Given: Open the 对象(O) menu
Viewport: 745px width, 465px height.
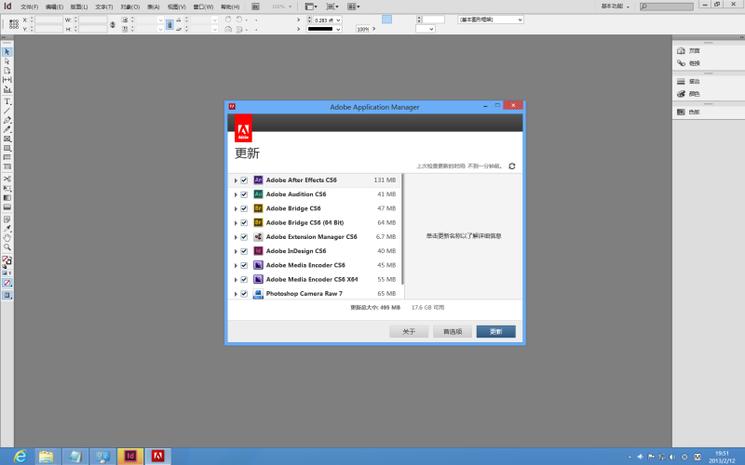Looking at the screenshot, I should [129, 7].
